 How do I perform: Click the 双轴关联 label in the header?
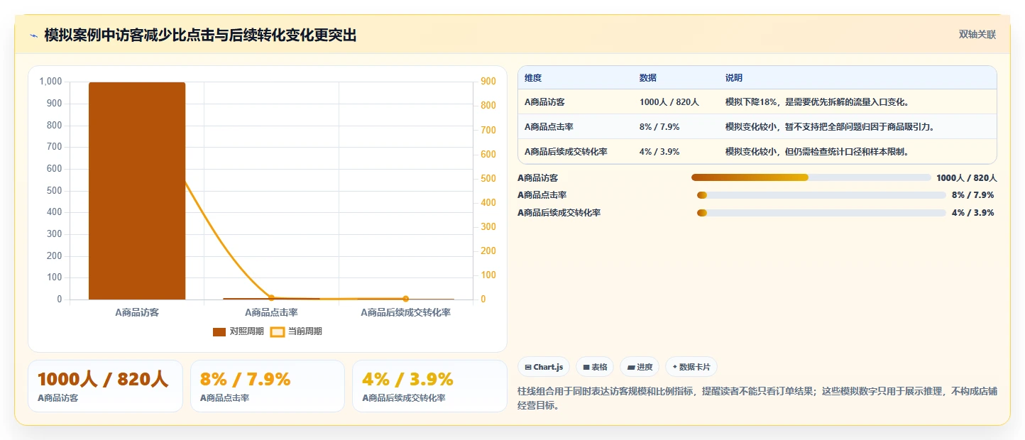coord(977,35)
